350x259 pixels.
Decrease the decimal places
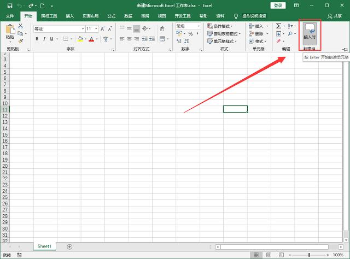(x=186, y=41)
